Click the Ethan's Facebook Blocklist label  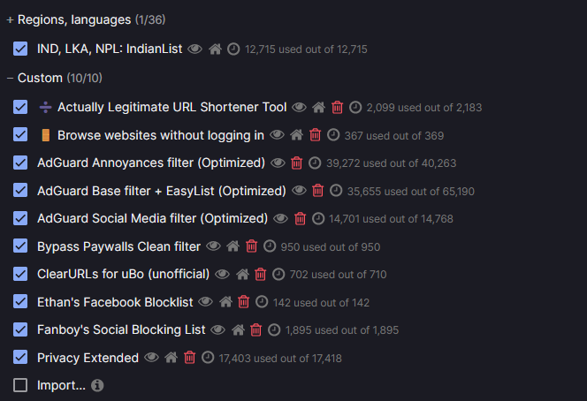pyautogui.click(x=115, y=302)
